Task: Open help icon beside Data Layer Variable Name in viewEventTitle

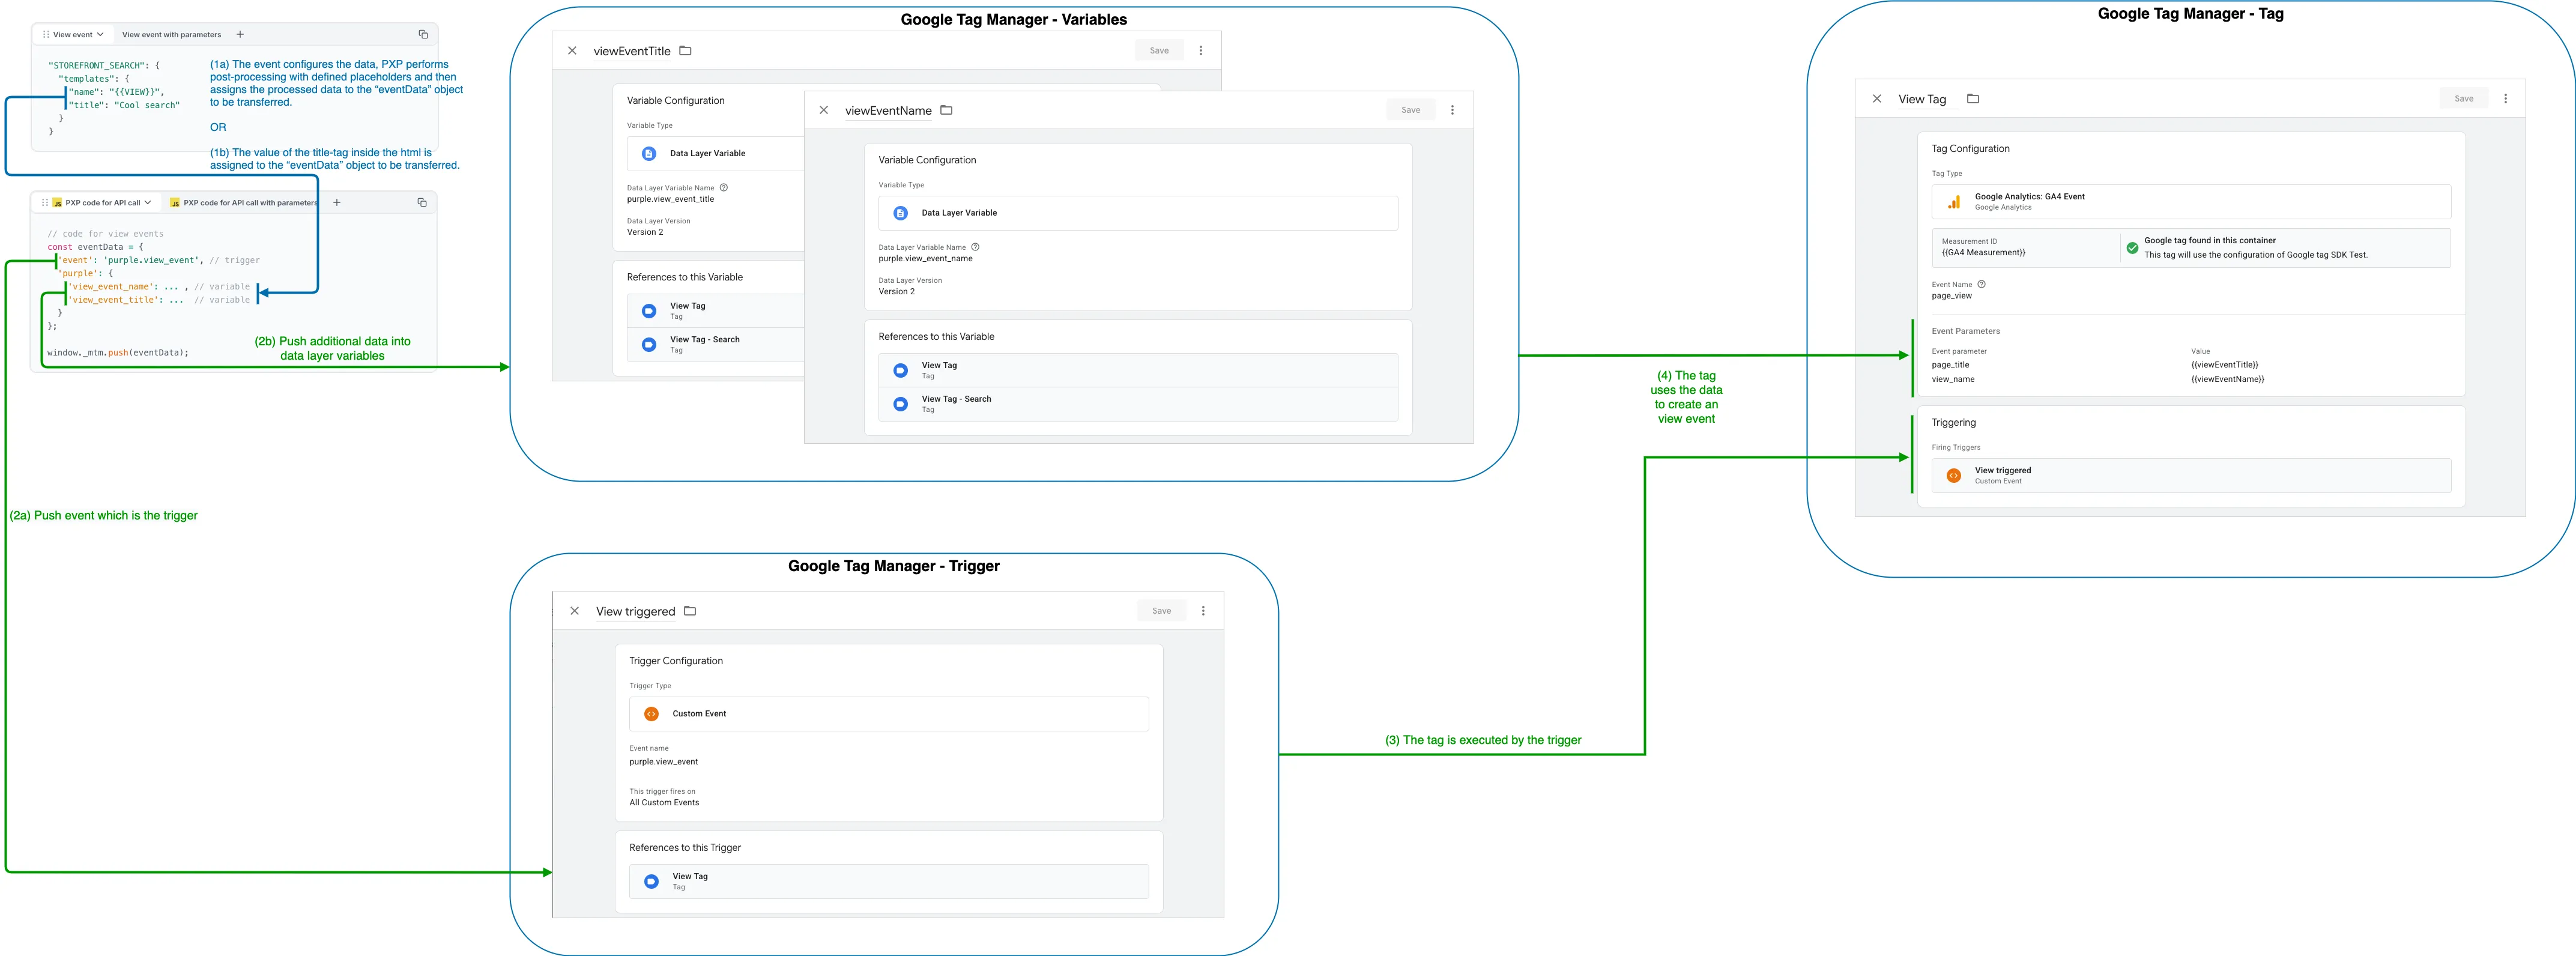Action: point(724,187)
